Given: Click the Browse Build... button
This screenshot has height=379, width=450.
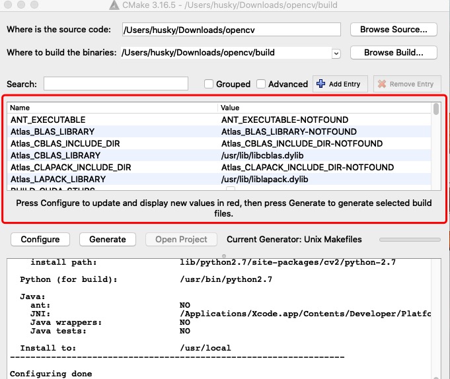Looking at the screenshot, I should click(x=393, y=53).
